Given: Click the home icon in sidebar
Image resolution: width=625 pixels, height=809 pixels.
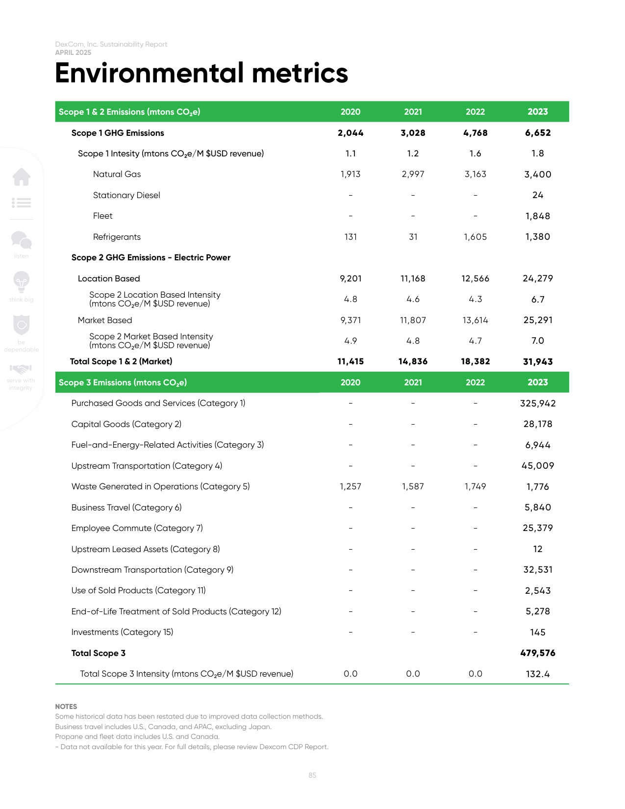Looking at the screenshot, I should (22, 177).
